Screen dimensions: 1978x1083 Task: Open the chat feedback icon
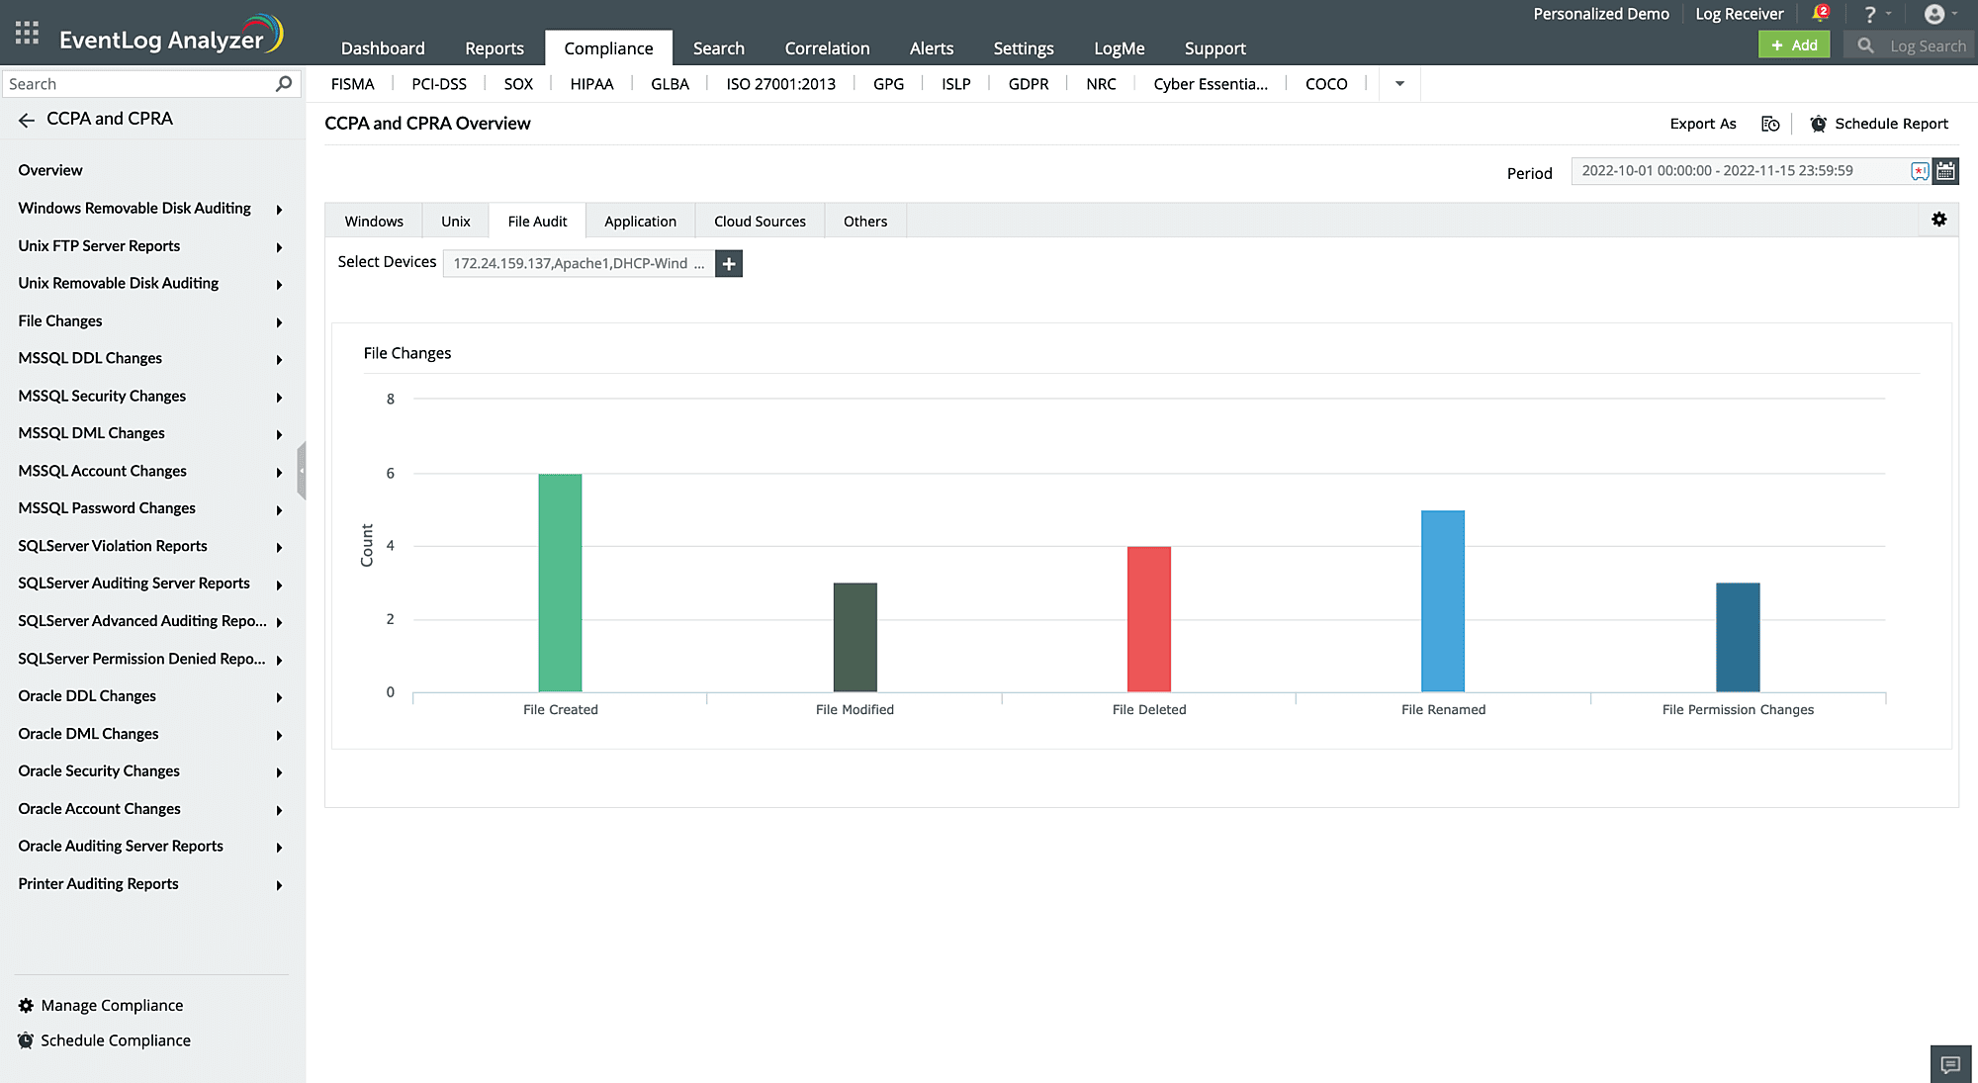pos(1950,1064)
